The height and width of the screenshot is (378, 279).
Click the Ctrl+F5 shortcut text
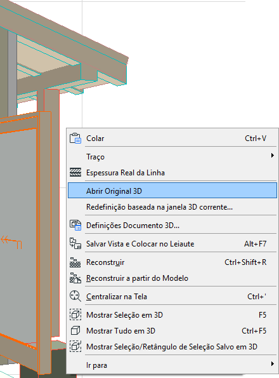(254, 331)
